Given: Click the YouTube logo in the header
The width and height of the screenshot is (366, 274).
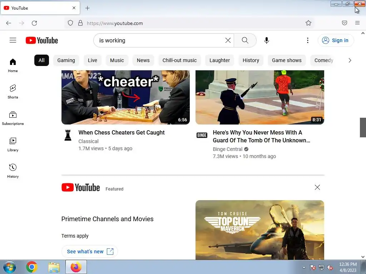Looking at the screenshot, I should [42, 40].
